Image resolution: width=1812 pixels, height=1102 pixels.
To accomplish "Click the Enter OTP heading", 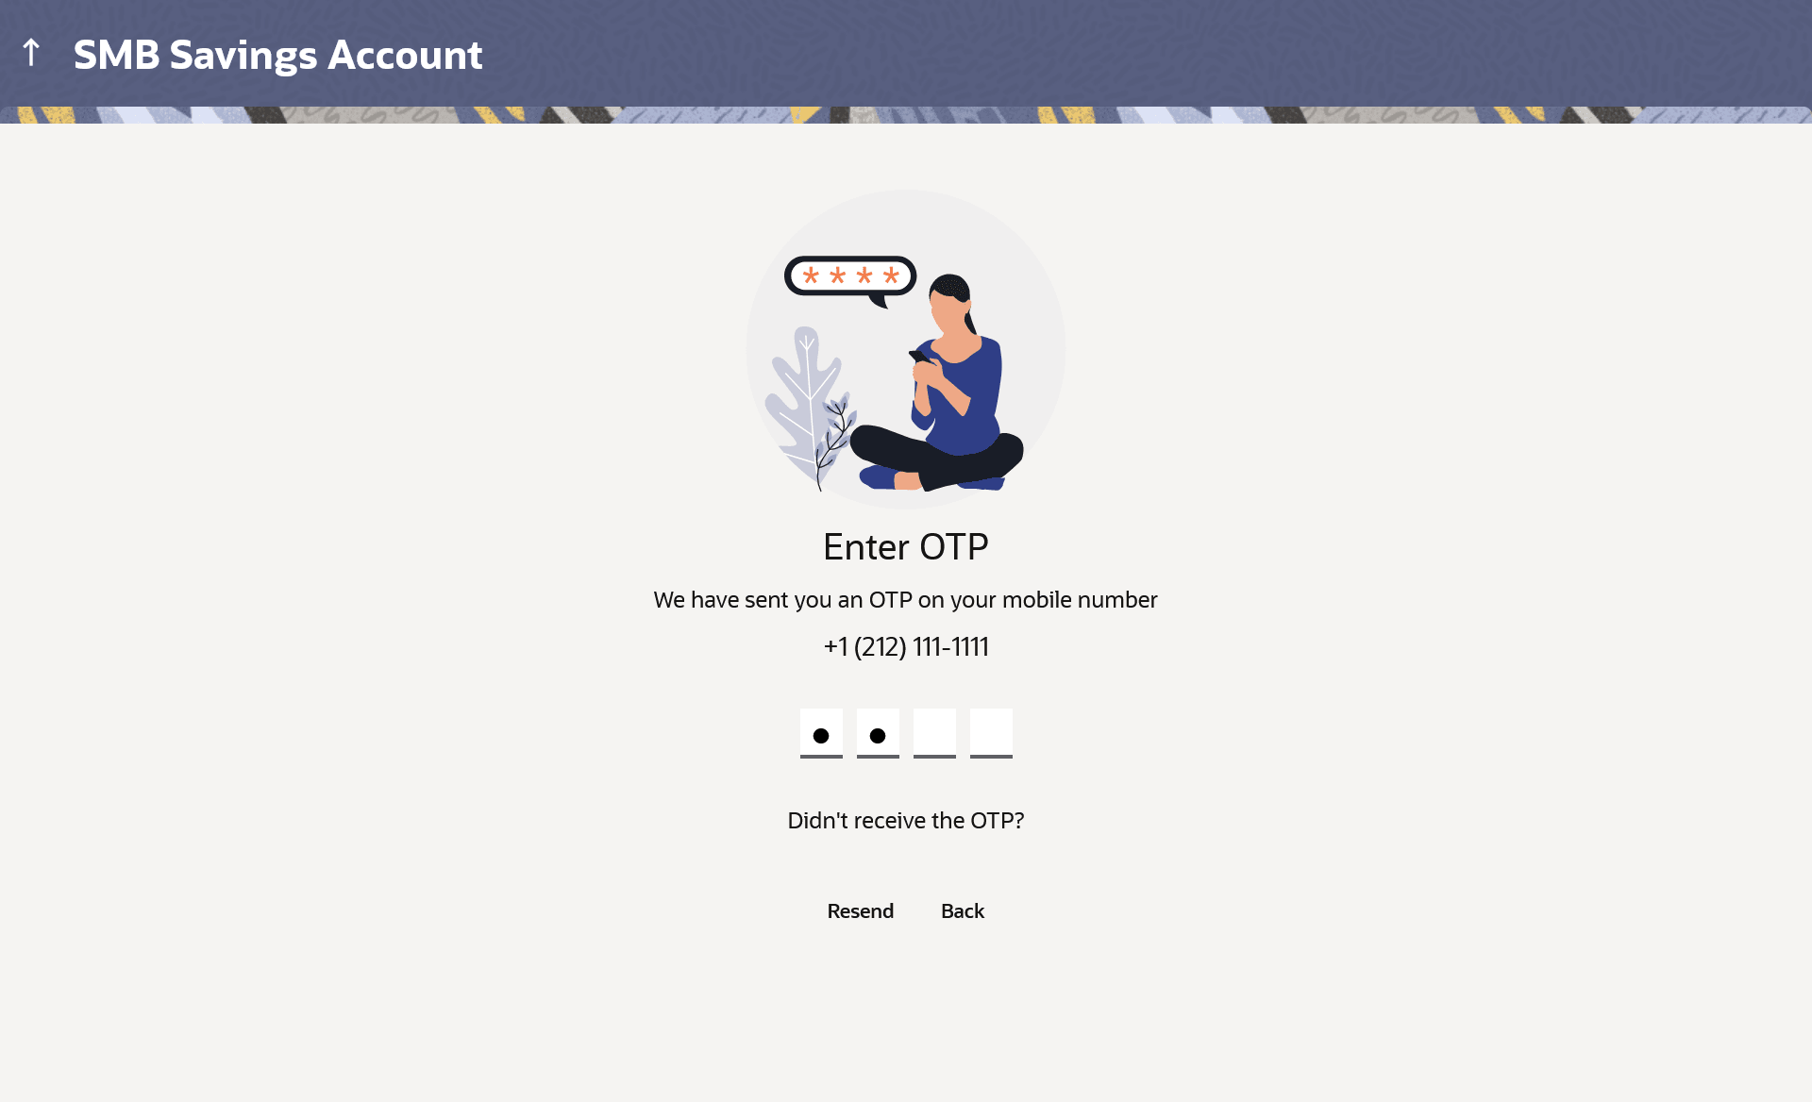I will click(x=906, y=546).
